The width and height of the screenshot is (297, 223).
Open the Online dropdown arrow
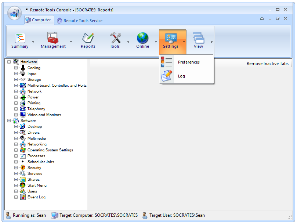pyautogui.click(x=156, y=42)
